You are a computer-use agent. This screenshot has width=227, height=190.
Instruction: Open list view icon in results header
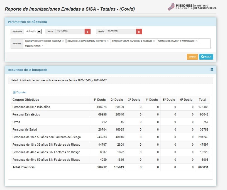pyautogui.click(x=212, y=69)
